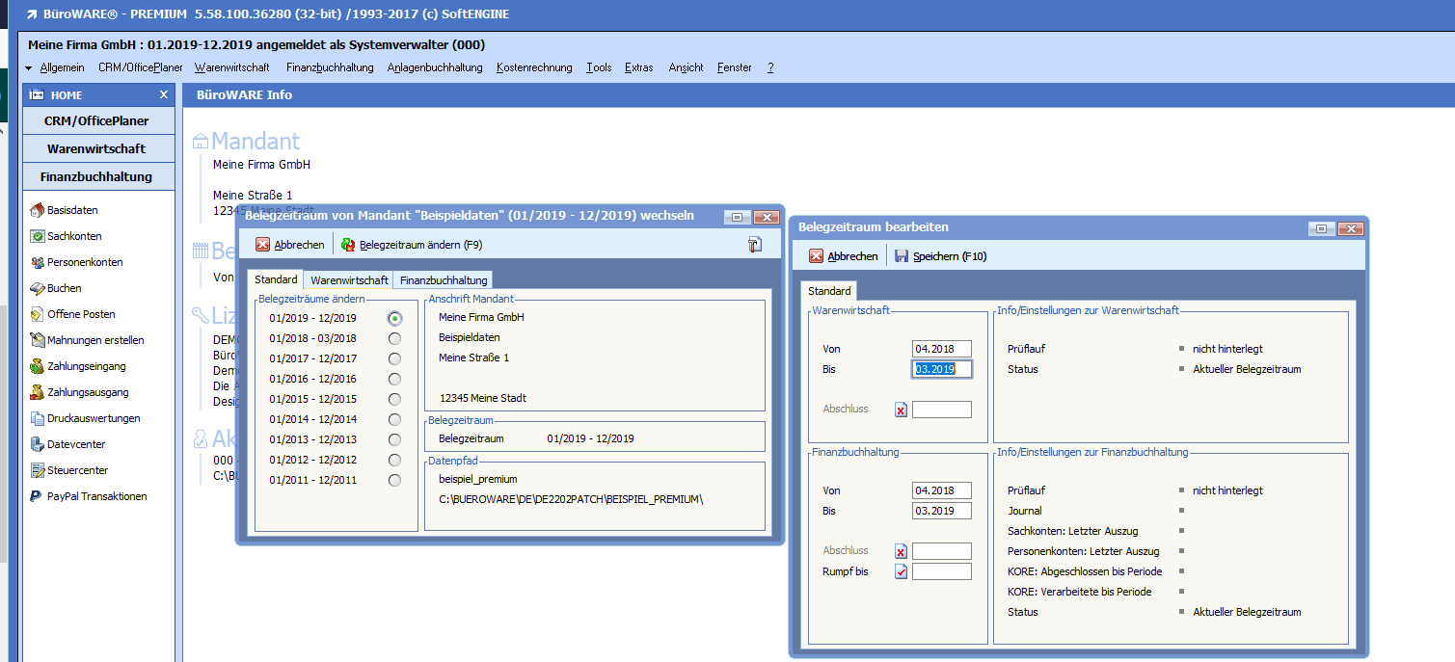Image resolution: width=1455 pixels, height=662 pixels.
Task: Select the 01/2018 - 03/2018 period radio button
Action: click(x=394, y=338)
